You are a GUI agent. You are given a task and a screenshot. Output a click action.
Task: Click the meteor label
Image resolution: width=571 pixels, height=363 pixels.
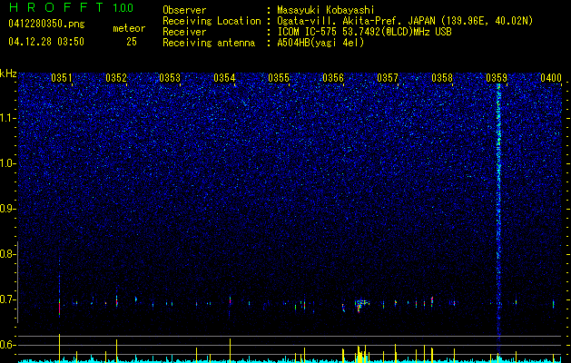pos(129,28)
